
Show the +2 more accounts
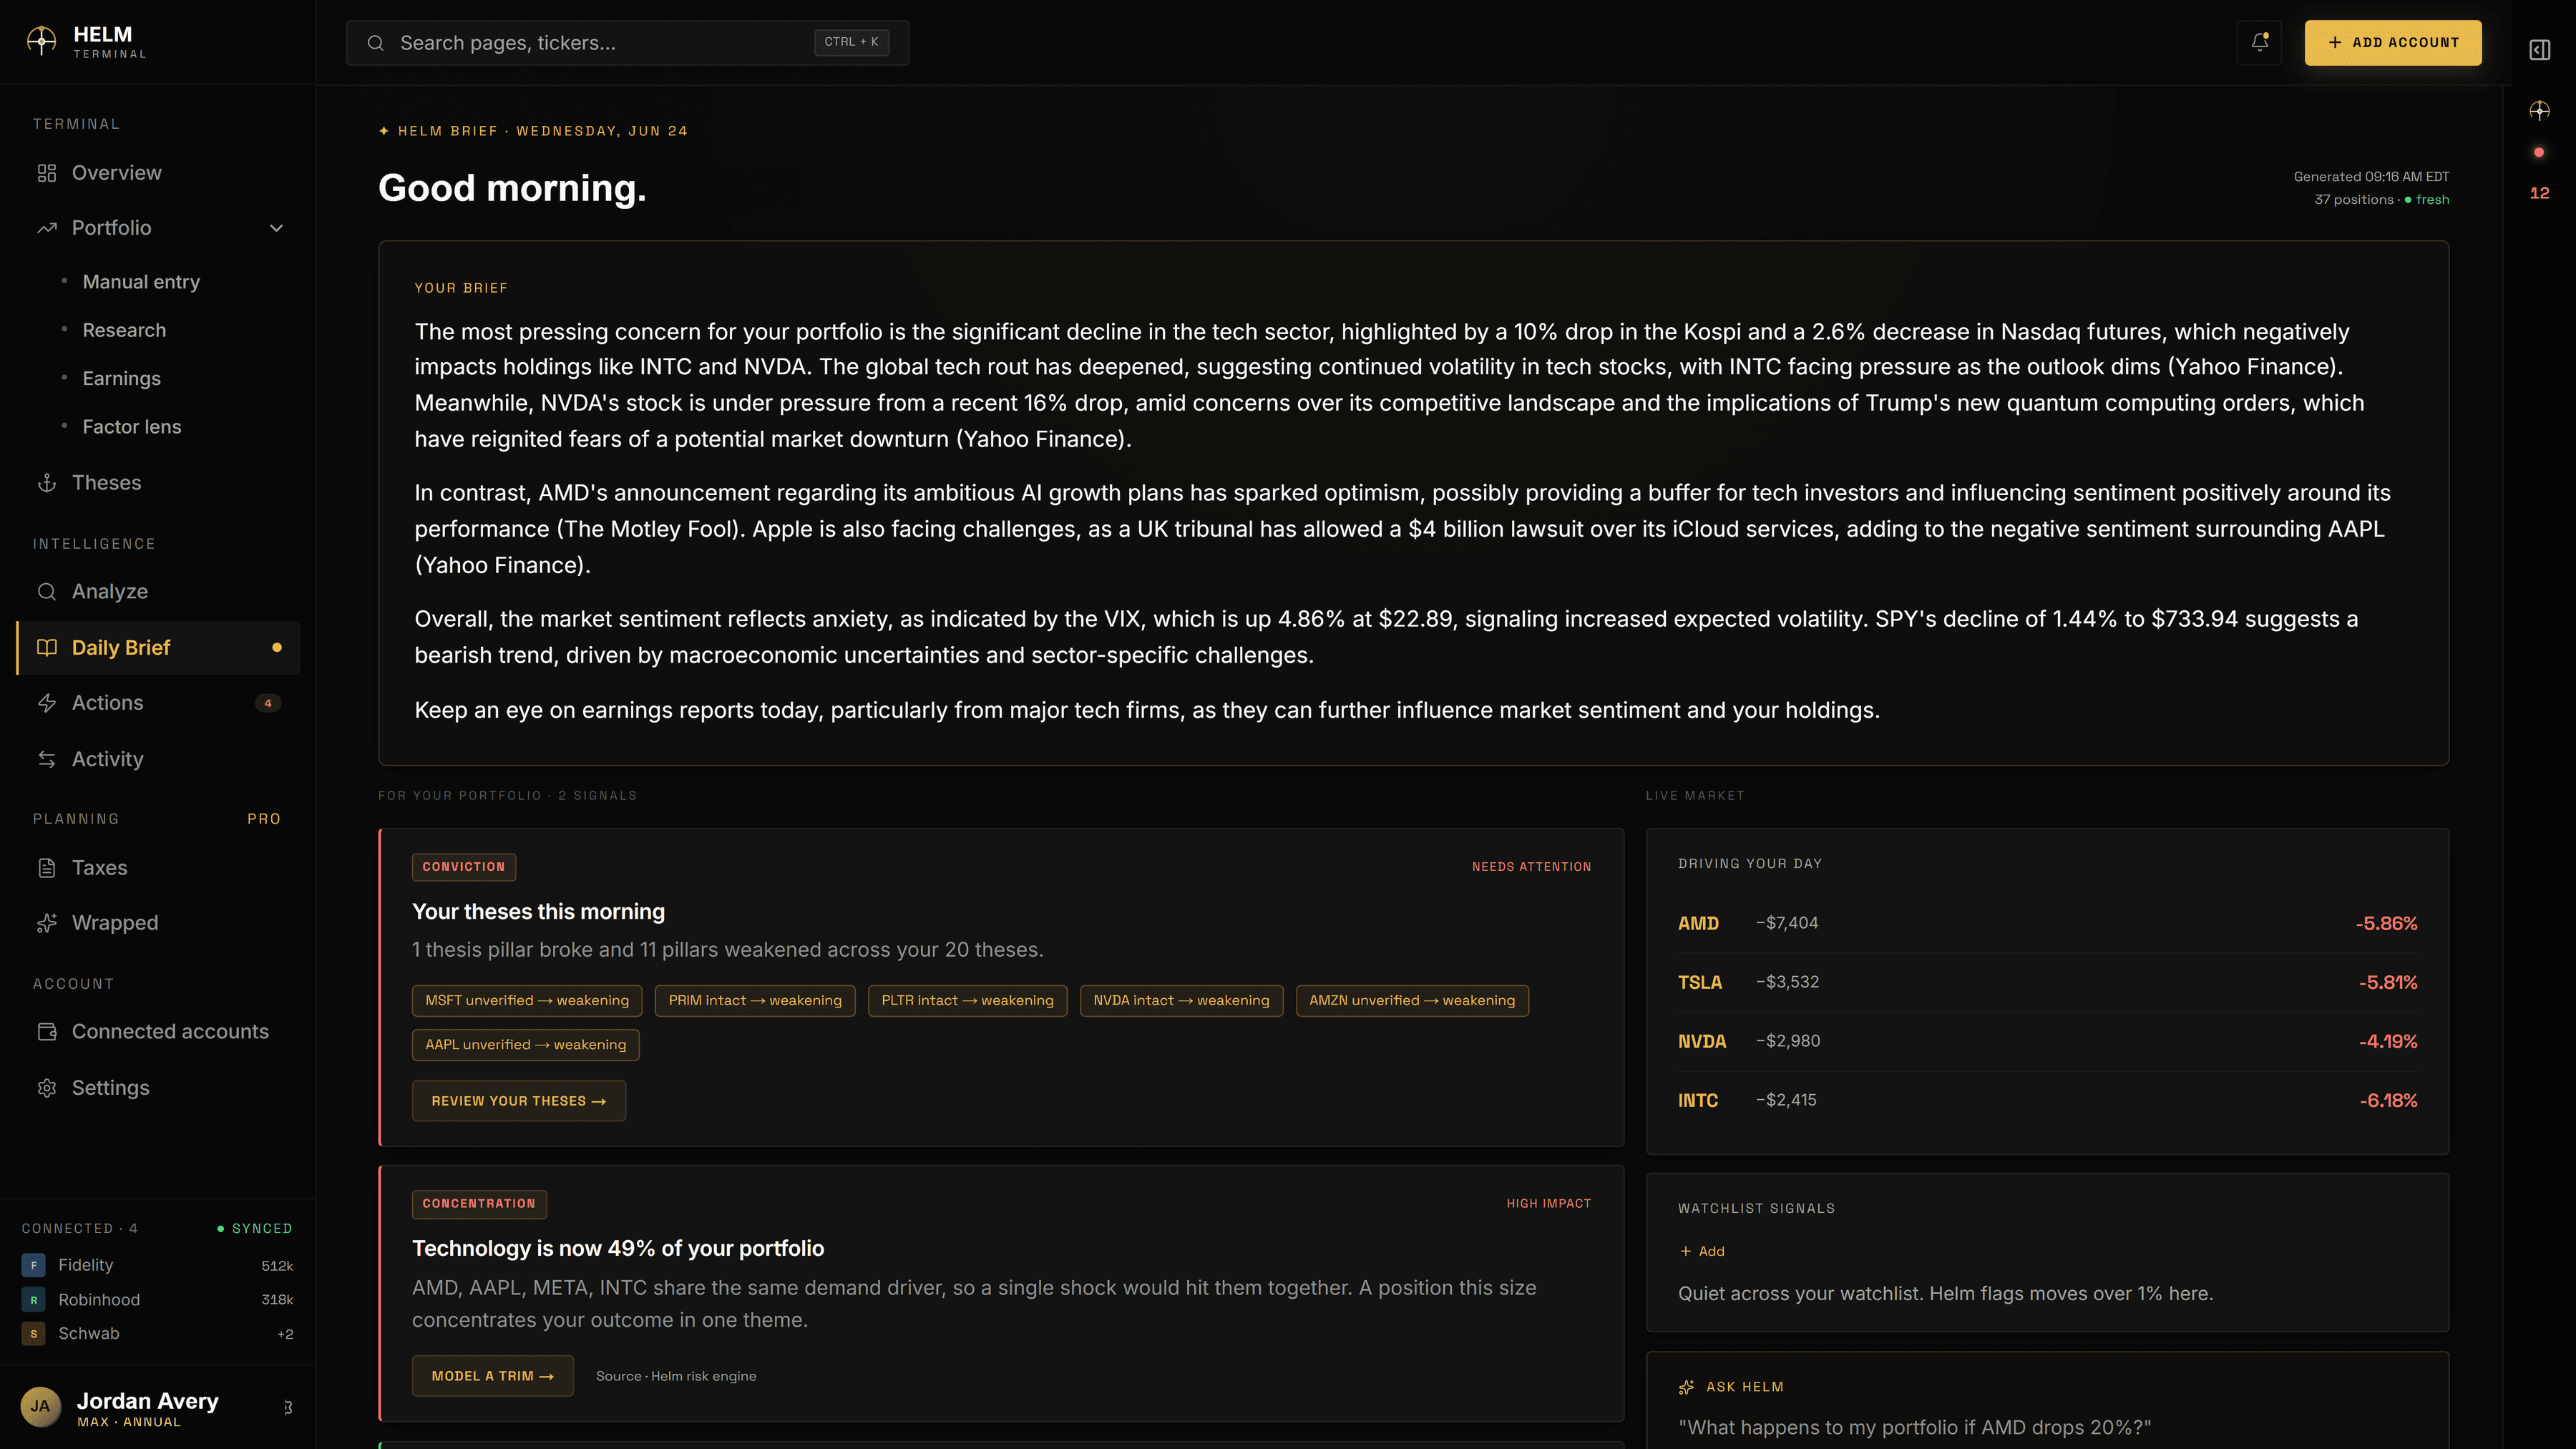pos(285,1334)
